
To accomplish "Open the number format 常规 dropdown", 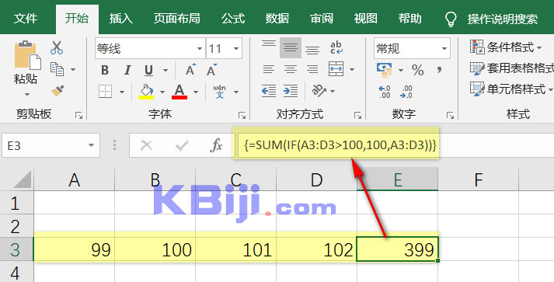I will click(x=444, y=48).
